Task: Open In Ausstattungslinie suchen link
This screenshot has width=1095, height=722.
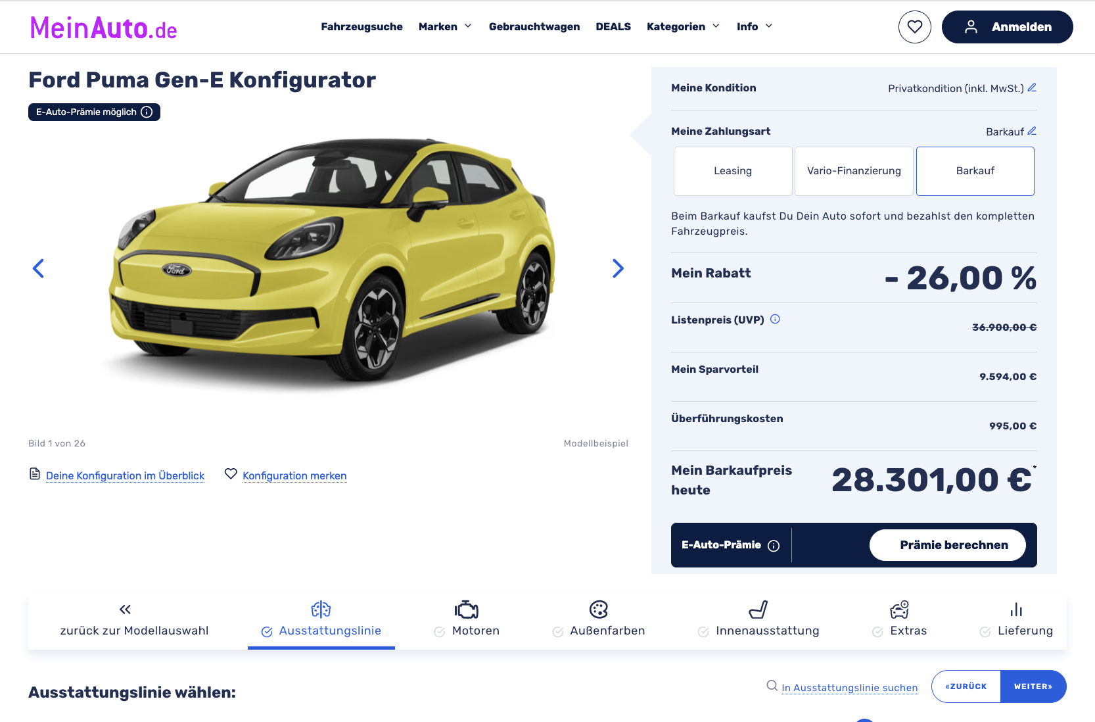Action: tap(849, 687)
